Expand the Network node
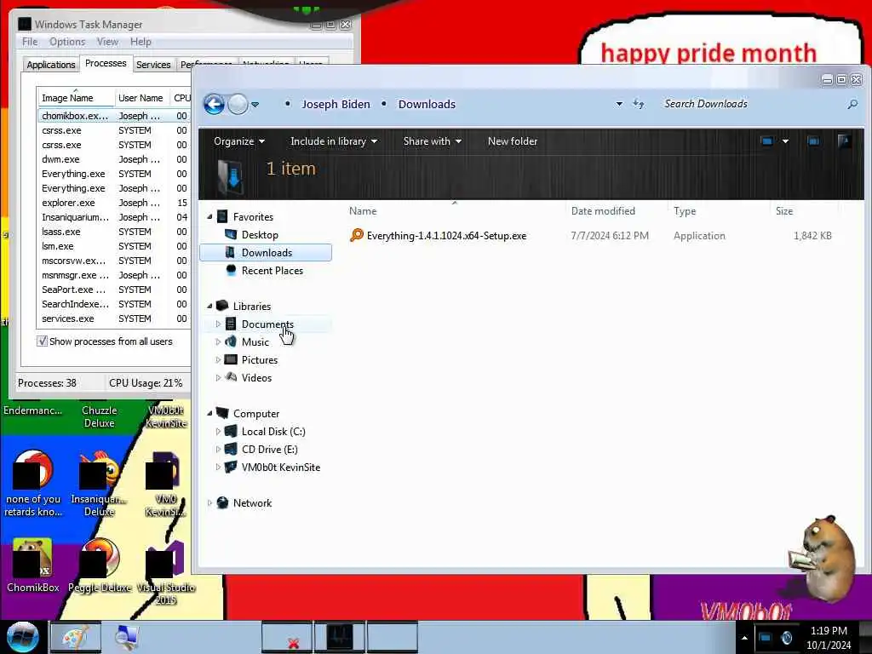The image size is (872, 654). pos(209,502)
